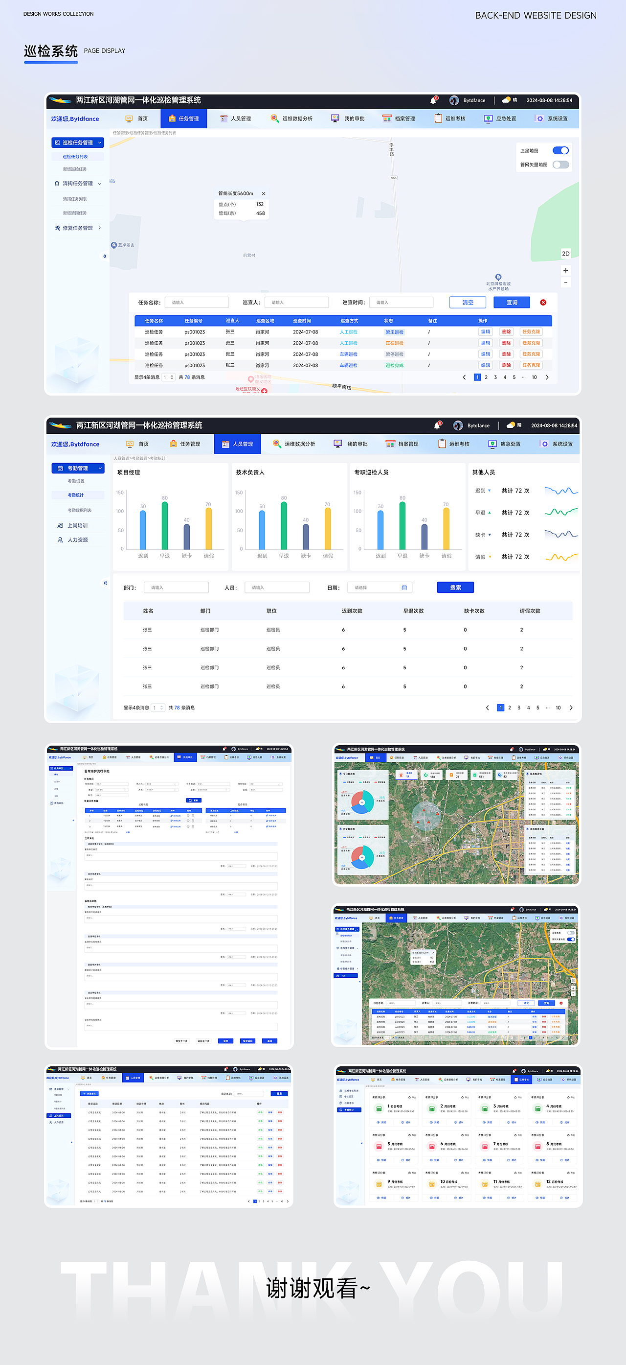Zoom out the map with minus button
Screen dimensions: 626x1365
[x=566, y=282]
